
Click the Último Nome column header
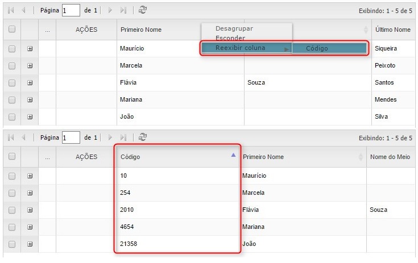[x=393, y=30]
